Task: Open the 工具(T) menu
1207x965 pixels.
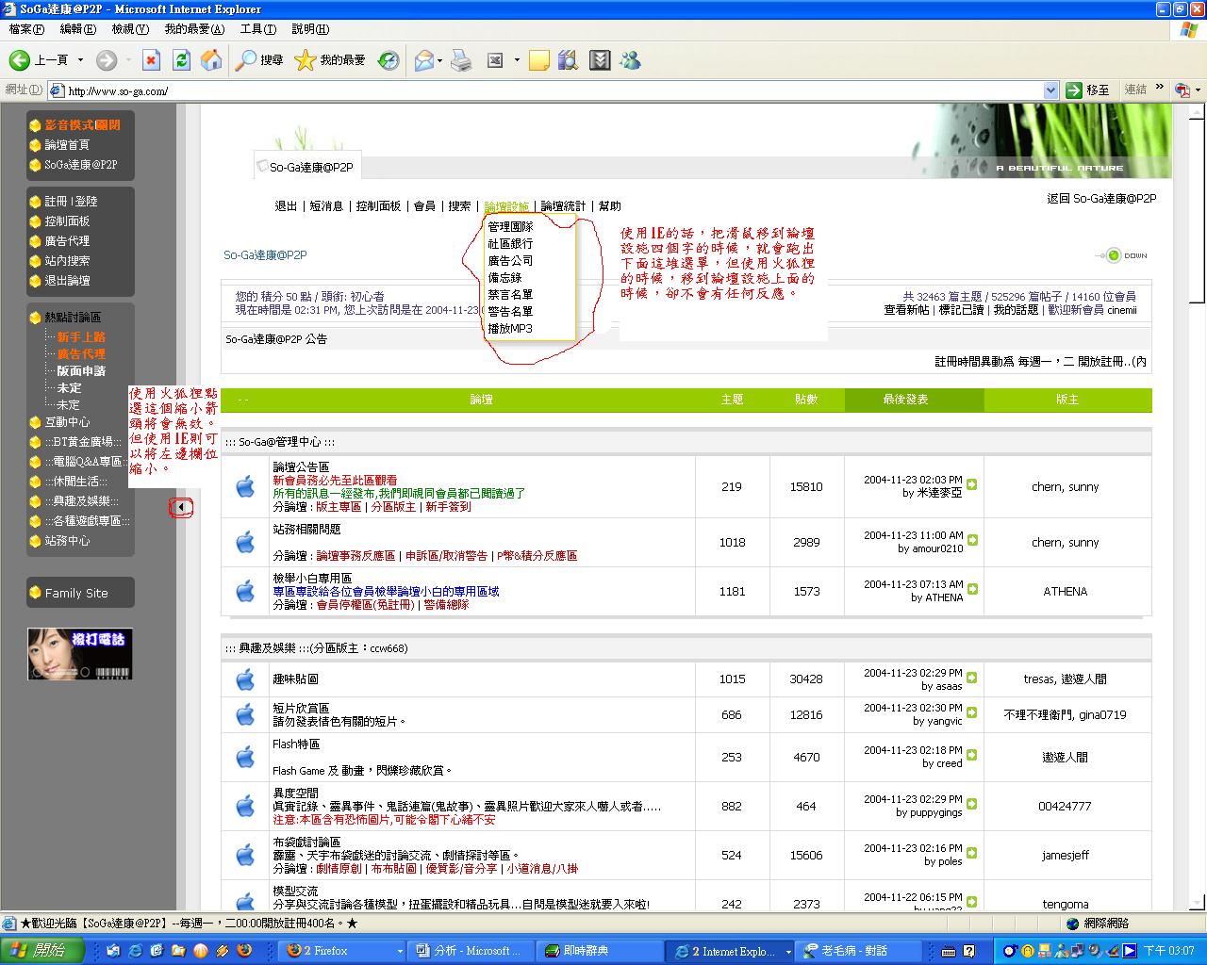Action: 257,29
